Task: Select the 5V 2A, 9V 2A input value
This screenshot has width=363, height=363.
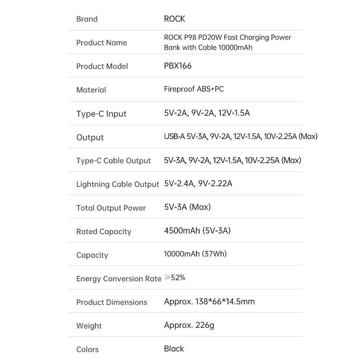Action: [x=207, y=113]
